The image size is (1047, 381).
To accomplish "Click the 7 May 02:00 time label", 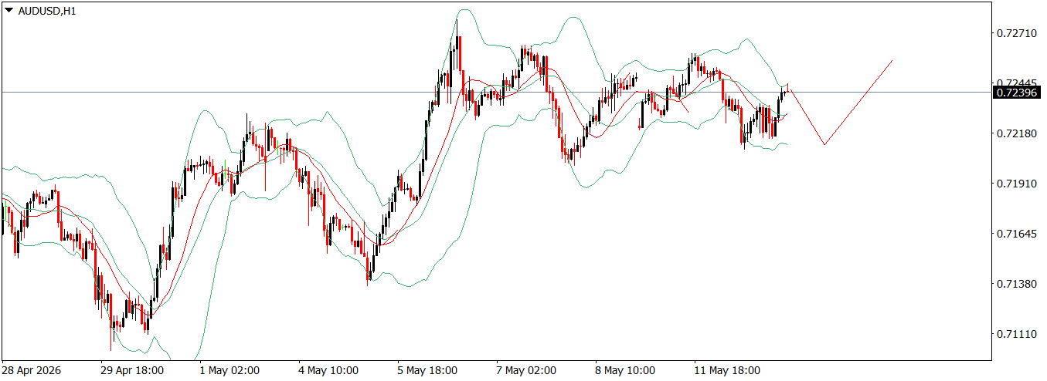I will click(526, 370).
